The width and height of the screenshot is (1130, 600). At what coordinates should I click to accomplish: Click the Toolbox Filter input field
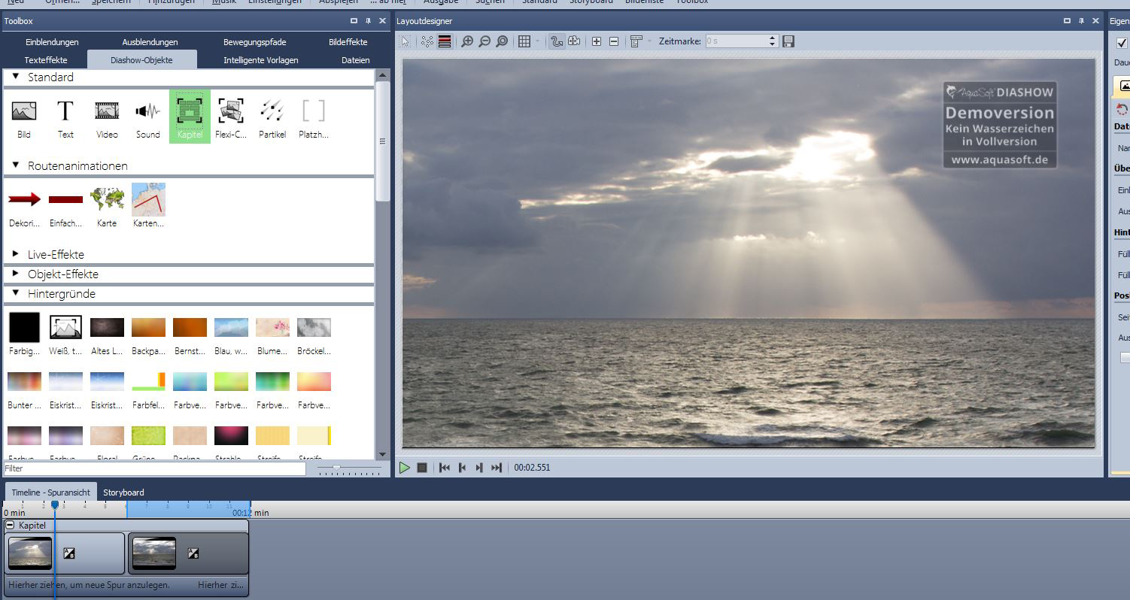(x=154, y=468)
